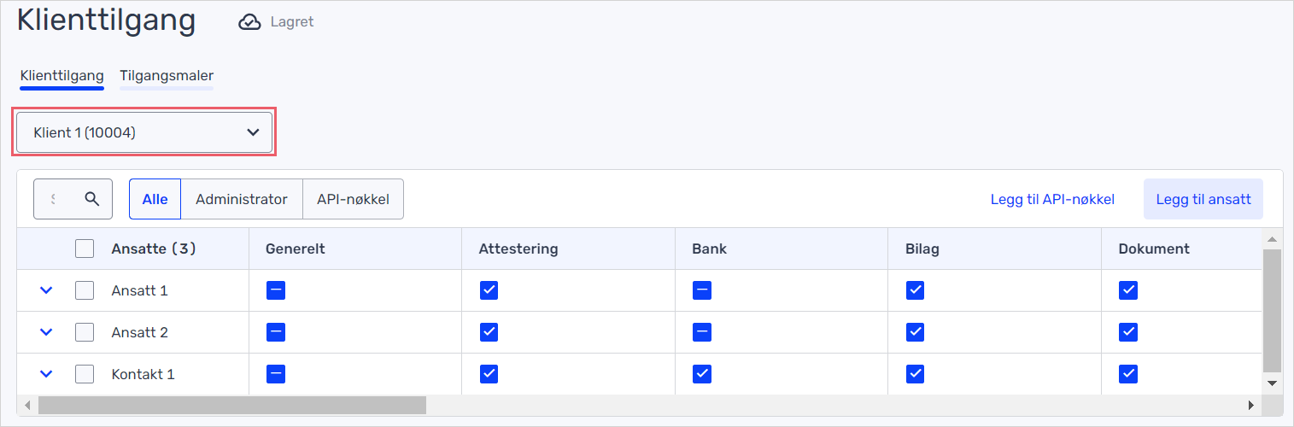Click the cloud Lagret status icon

click(x=249, y=22)
